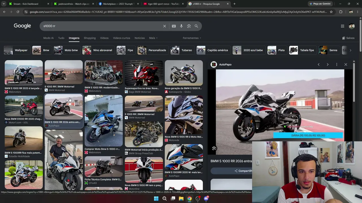This screenshot has width=362, height=203.
Task: Open Task View on the taskbar
Action: pos(173,198)
